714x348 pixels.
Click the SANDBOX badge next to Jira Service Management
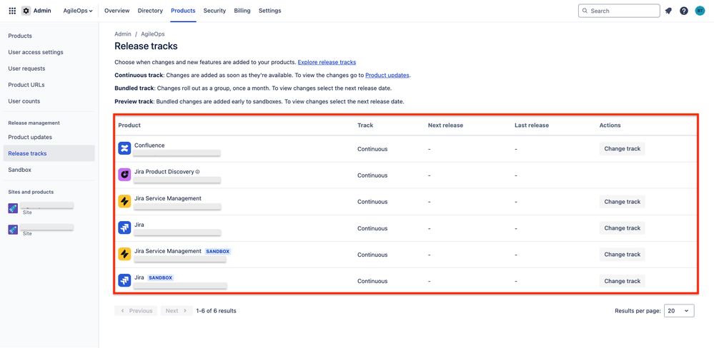(x=218, y=251)
